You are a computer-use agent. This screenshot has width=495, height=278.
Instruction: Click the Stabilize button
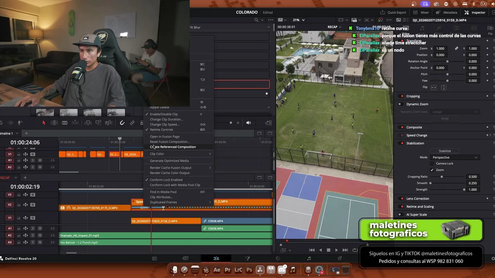[x=445, y=151]
